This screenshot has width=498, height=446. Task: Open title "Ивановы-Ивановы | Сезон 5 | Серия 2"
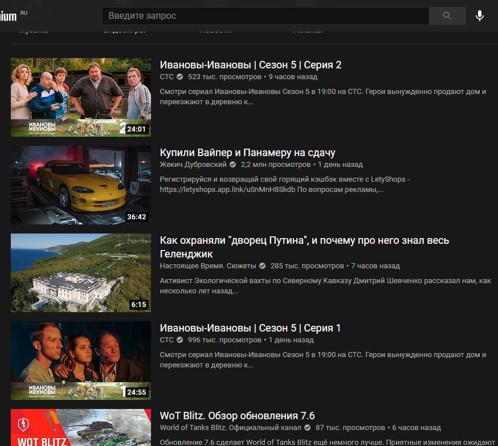(x=251, y=65)
